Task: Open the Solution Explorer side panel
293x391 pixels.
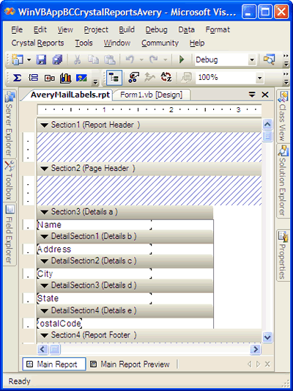Action: click(x=283, y=180)
